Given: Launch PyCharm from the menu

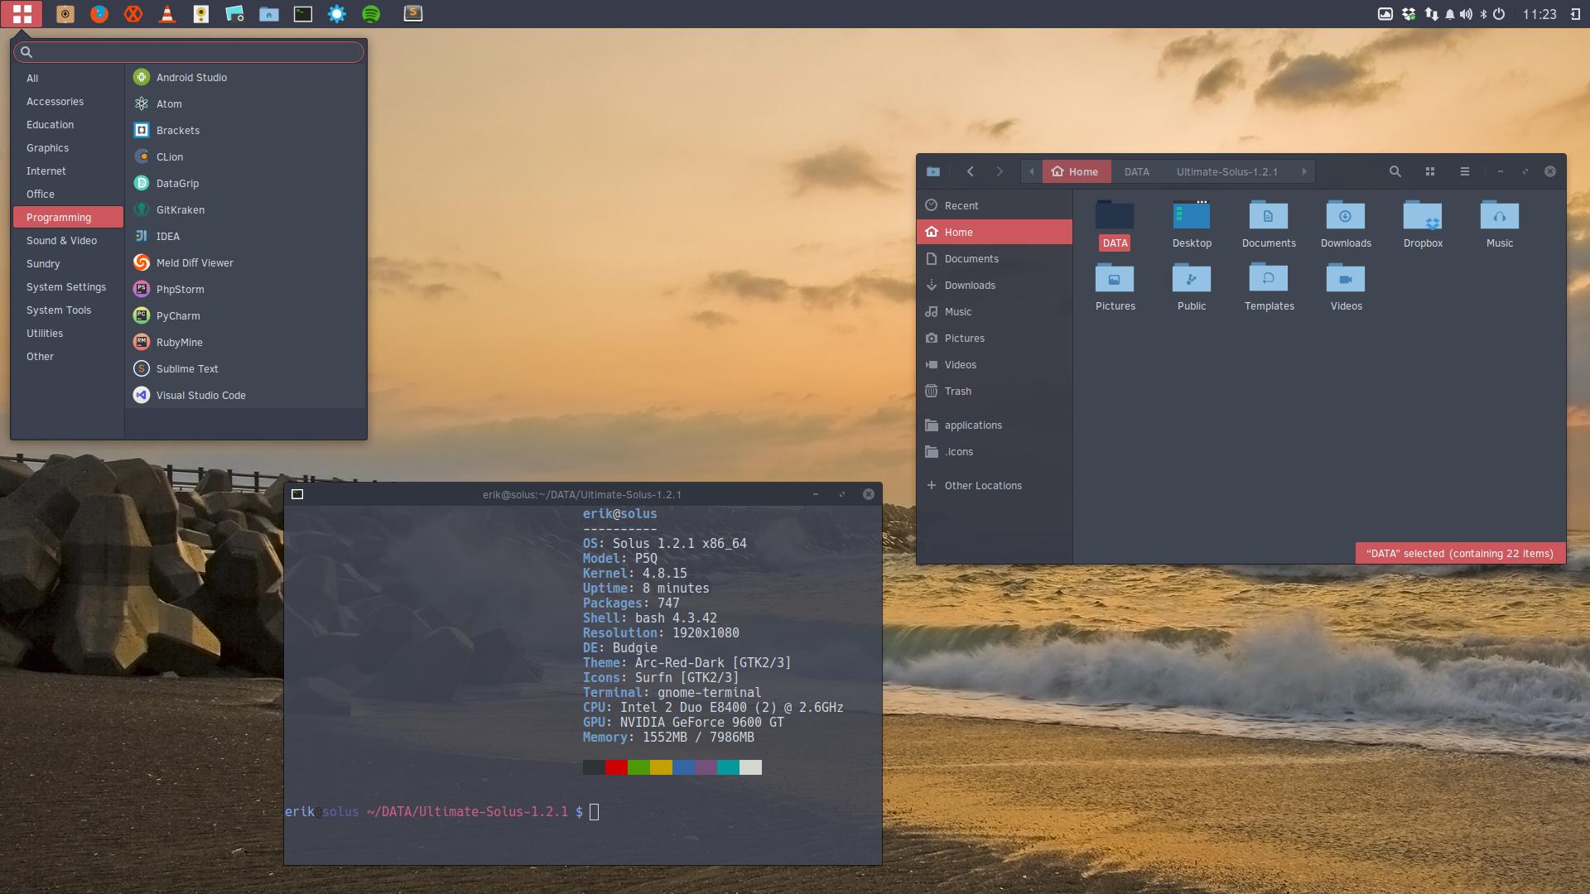Looking at the screenshot, I should (246, 315).
